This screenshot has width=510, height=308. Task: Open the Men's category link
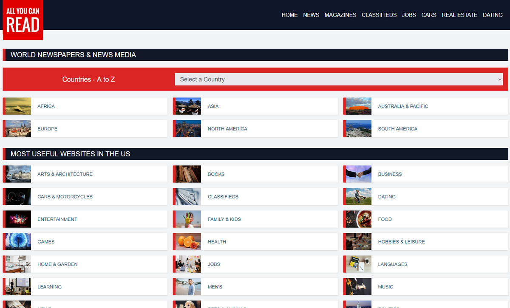tap(215, 287)
